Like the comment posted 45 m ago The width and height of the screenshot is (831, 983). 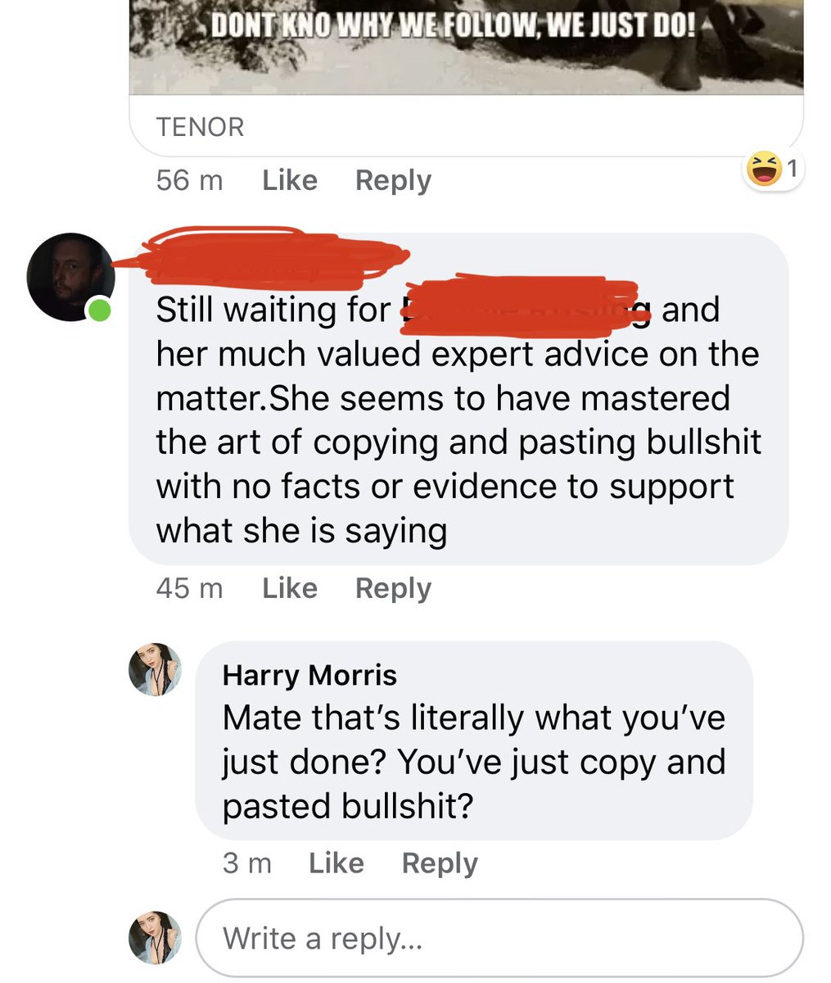coord(290,588)
